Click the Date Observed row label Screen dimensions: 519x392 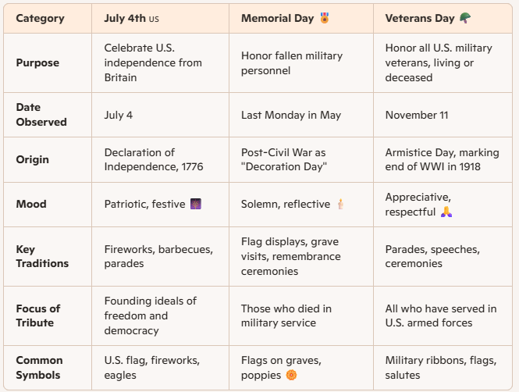(x=41, y=115)
